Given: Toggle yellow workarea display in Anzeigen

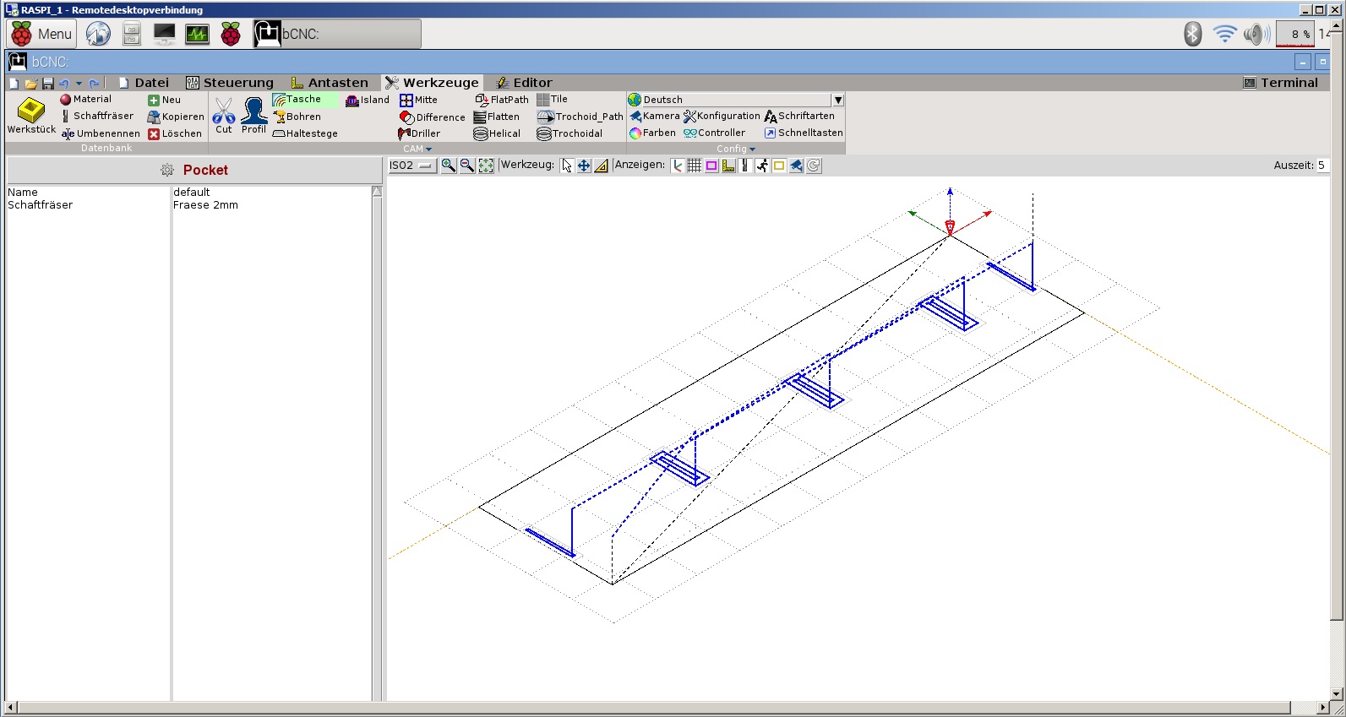Looking at the screenshot, I should click(779, 166).
